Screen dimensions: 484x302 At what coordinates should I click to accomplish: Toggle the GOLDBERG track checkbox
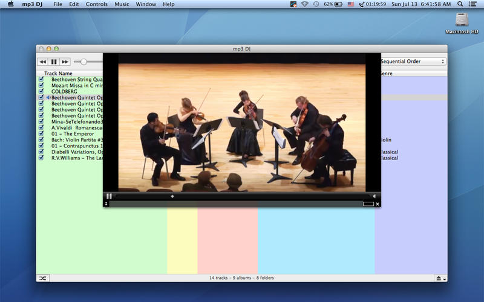tap(41, 91)
